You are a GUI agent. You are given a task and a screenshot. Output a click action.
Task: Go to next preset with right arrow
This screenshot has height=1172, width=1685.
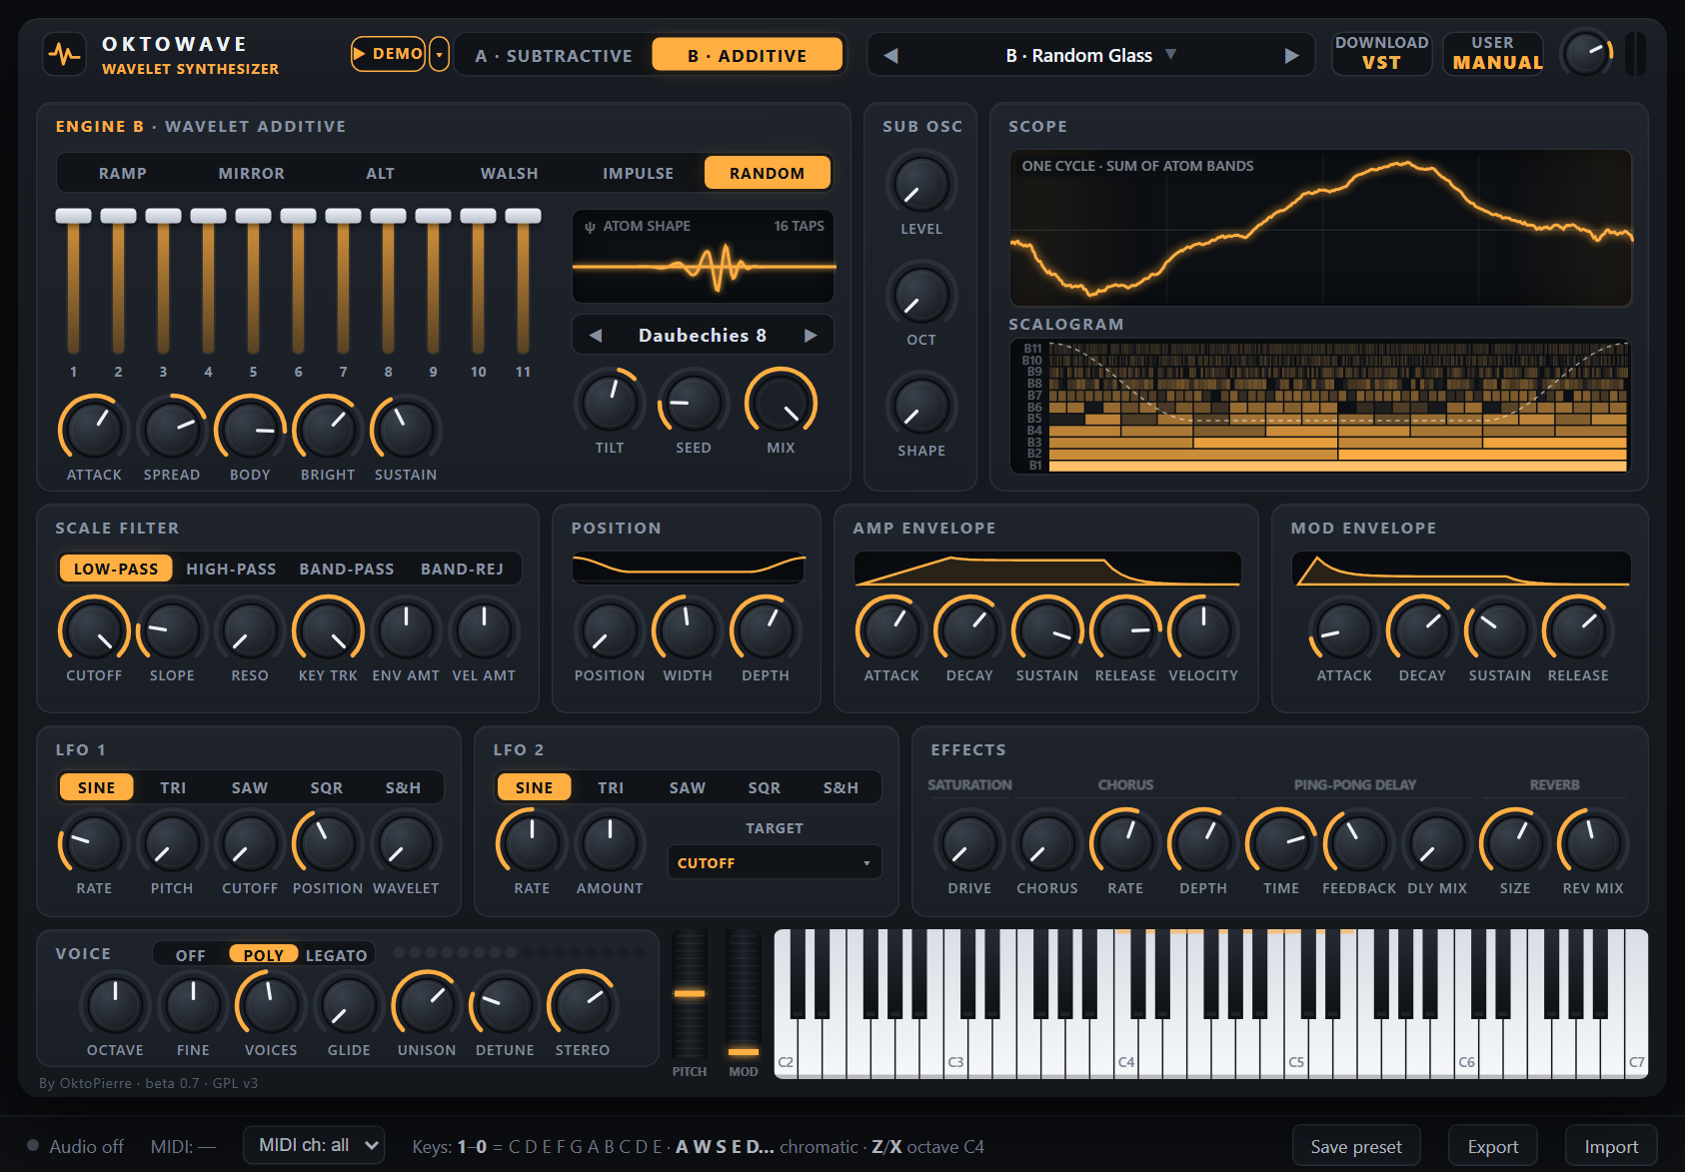pos(1291,55)
